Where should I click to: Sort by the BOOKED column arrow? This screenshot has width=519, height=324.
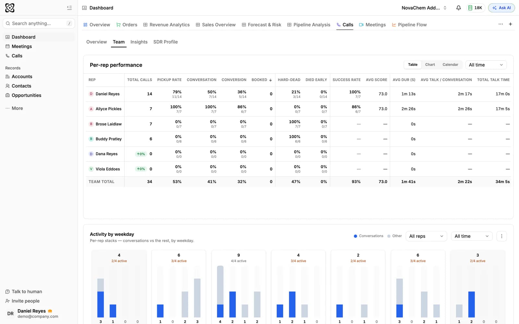click(x=271, y=80)
